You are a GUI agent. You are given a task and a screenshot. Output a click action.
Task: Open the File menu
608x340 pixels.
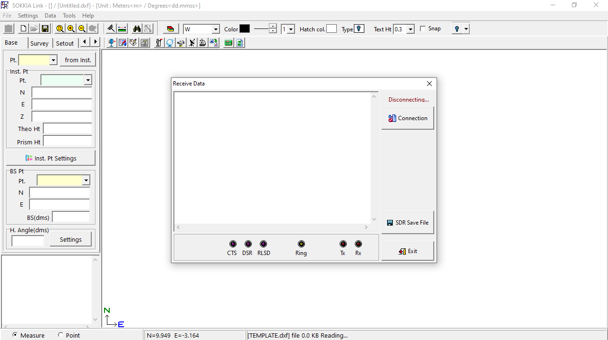coord(7,16)
